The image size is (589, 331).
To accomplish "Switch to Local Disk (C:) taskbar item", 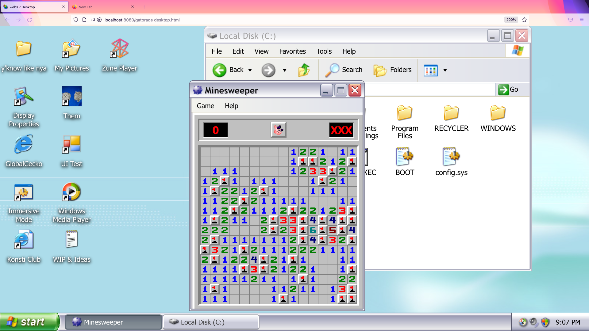I will pyautogui.click(x=211, y=322).
